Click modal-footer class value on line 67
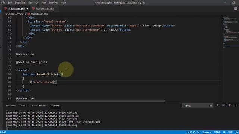The height and width of the screenshot is (134, 239). pos(55,22)
